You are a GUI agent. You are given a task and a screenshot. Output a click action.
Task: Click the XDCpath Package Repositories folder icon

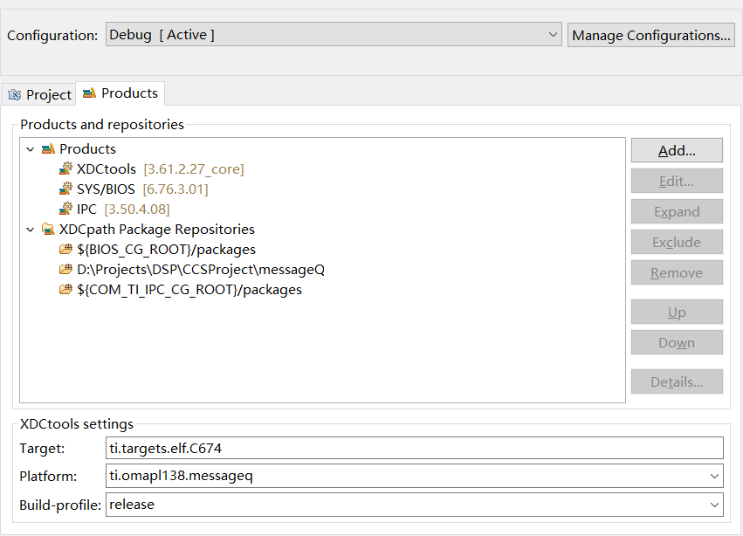pyautogui.click(x=49, y=230)
